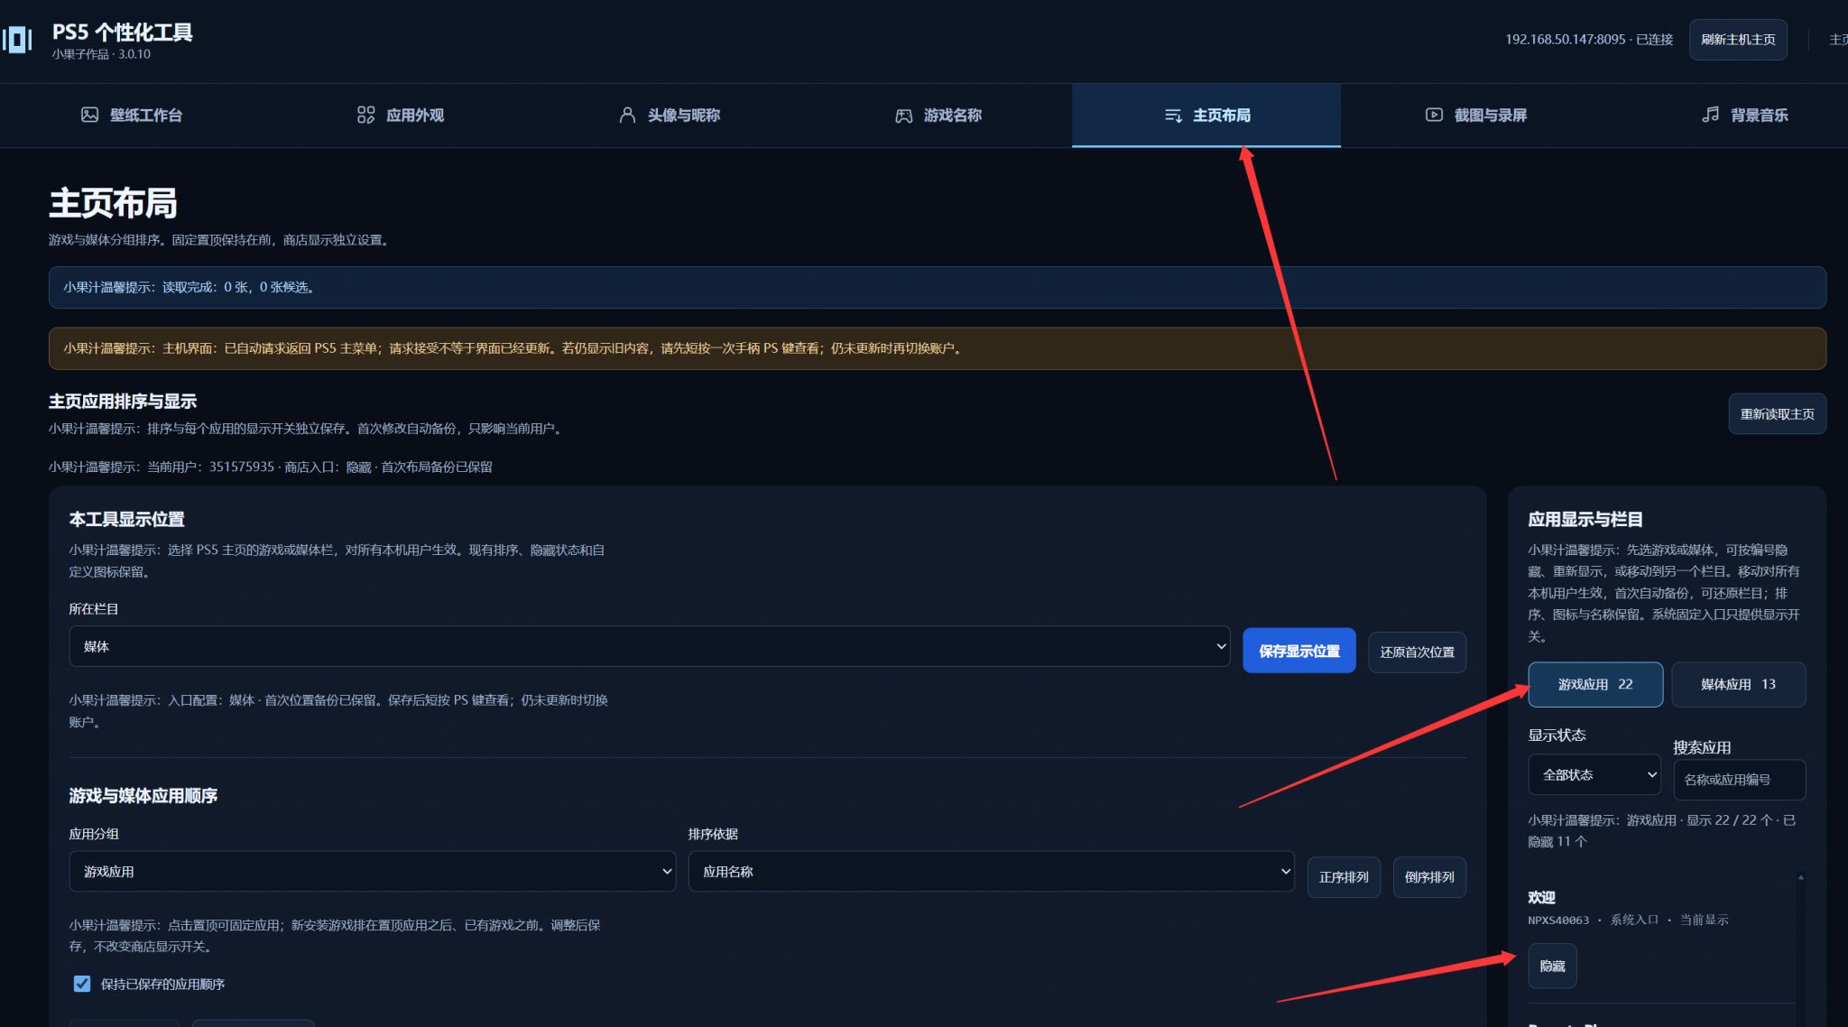
Task: Hide the 欢迎 app via 隐藏 button
Action: [x=1552, y=966]
